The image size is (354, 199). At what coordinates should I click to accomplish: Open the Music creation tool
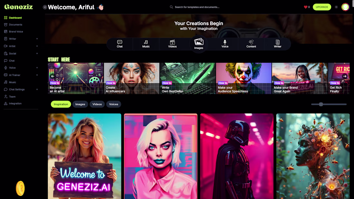[146, 44]
